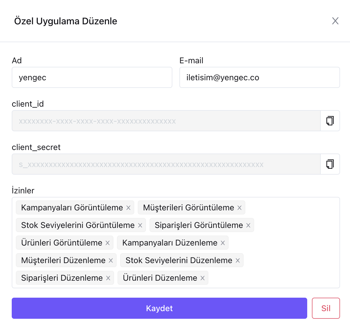Remove Ürünleri Düzenleme permission tag

[x=203, y=278]
